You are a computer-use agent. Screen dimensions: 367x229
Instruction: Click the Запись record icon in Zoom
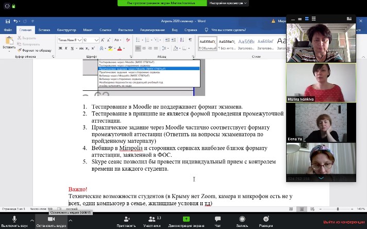pos(242,219)
